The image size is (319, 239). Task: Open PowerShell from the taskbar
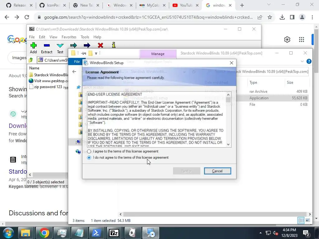point(96,233)
